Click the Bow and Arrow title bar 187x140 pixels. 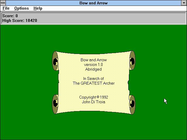pos(93,3)
